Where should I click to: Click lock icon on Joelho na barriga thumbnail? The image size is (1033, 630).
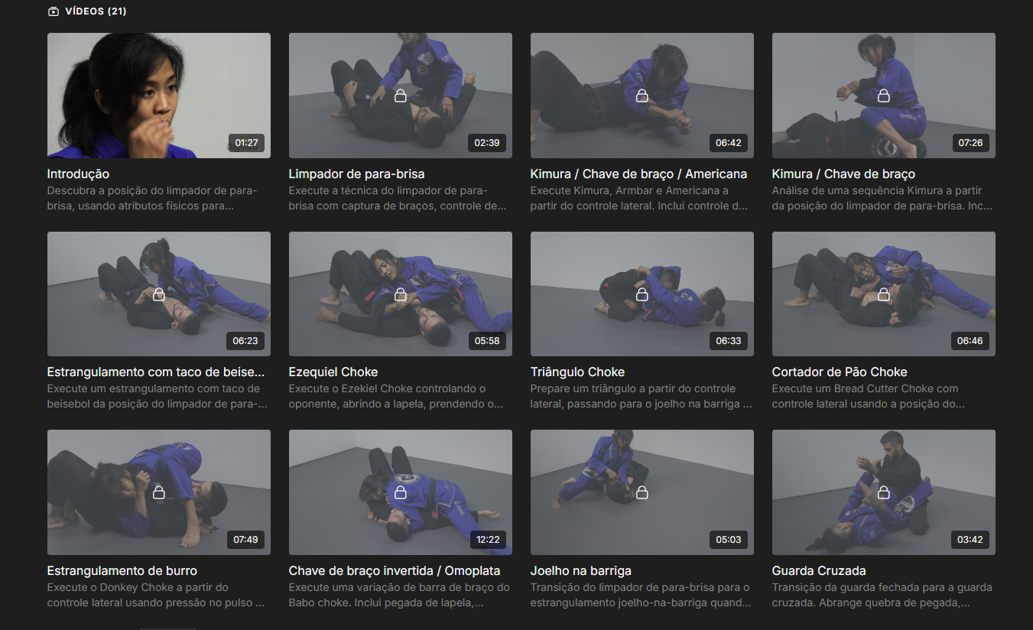642,492
